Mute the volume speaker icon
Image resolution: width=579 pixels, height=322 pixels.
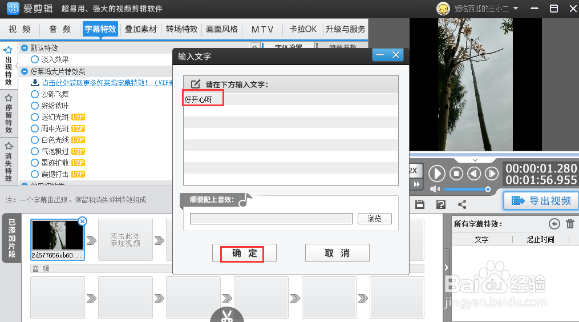[x=435, y=190]
